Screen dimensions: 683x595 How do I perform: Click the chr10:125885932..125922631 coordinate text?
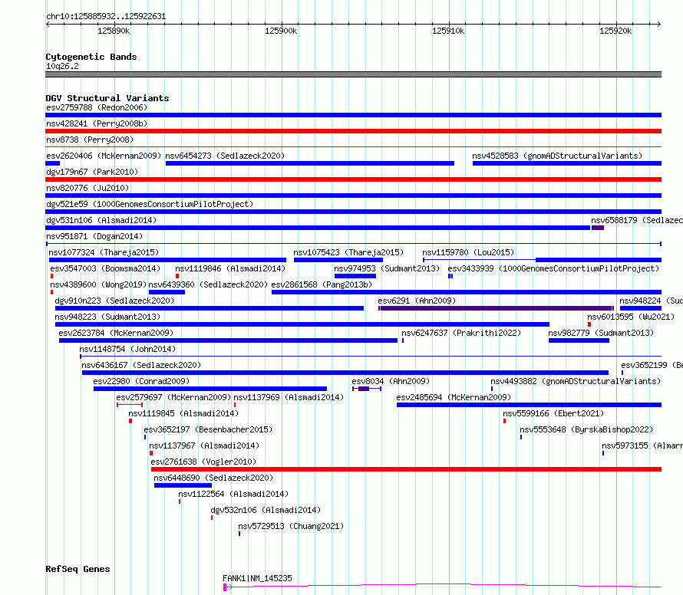(x=106, y=17)
